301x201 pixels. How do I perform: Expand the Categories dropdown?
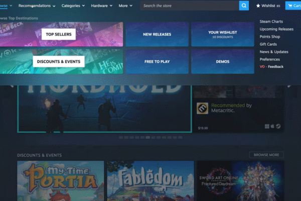click(x=73, y=6)
